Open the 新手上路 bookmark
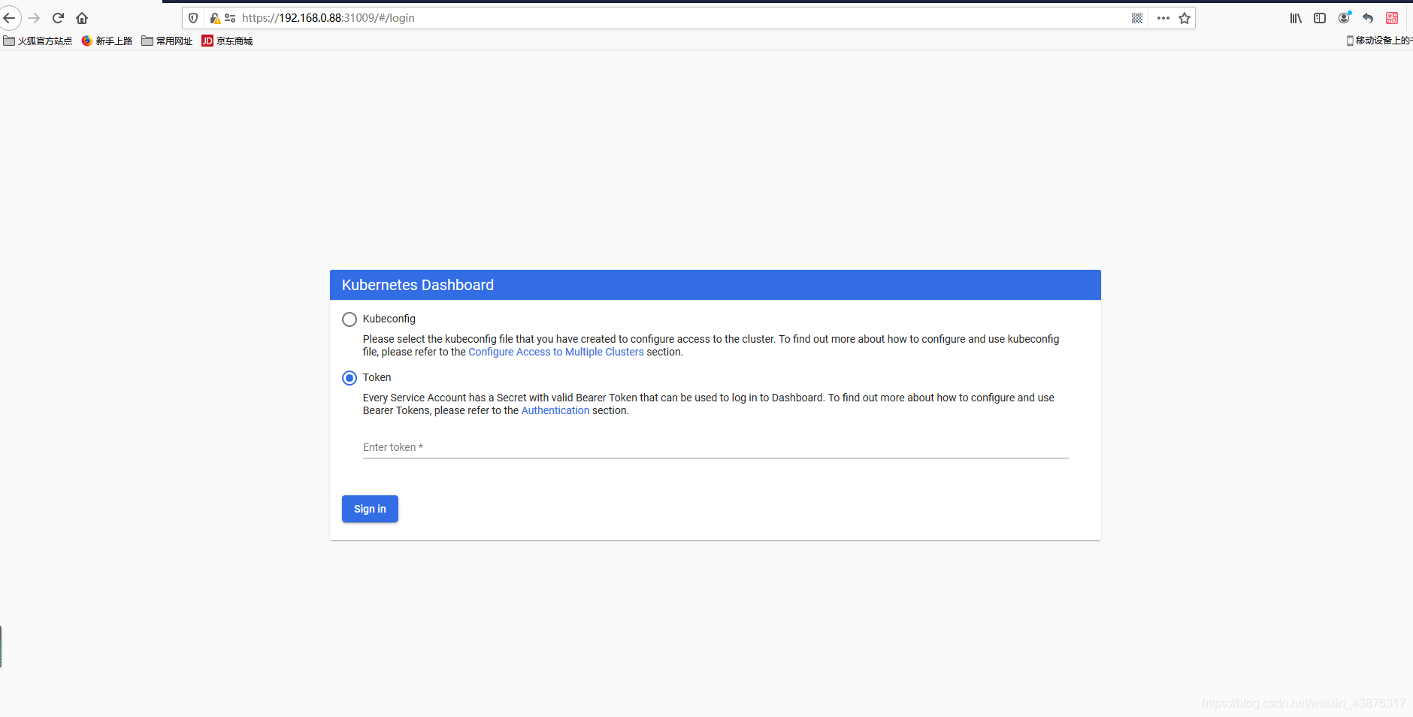The width and height of the screenshot is (1413, 717). click(107, 41)
